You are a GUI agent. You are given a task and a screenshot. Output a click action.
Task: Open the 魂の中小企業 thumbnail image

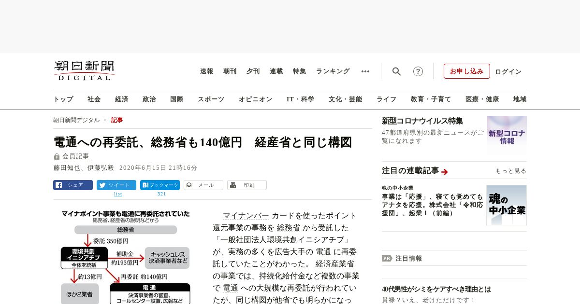pyautogui.click(x=507, y=205)
